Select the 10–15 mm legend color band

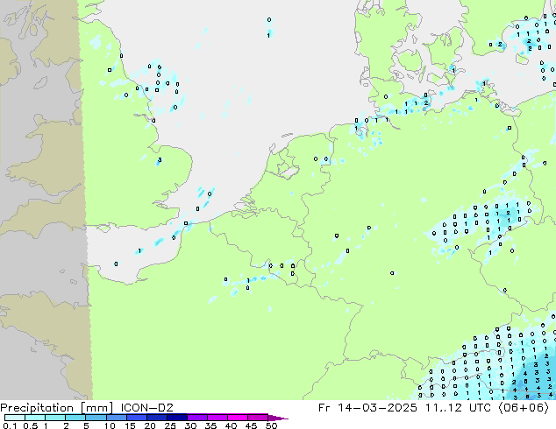click(118, 418)
